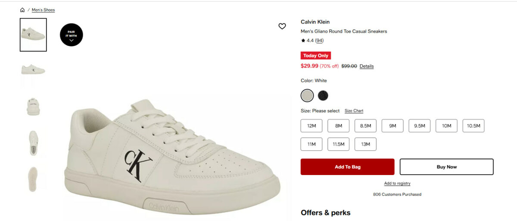Click the home icon in breadcrumb

[x=22, y=10]
